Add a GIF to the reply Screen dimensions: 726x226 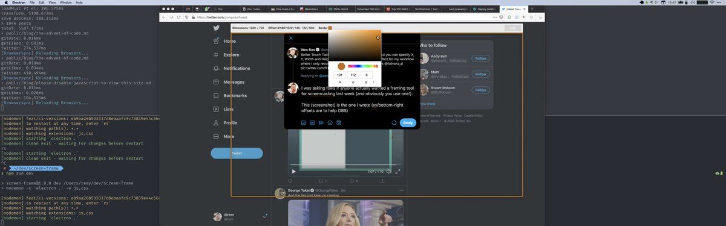point(312,122)
